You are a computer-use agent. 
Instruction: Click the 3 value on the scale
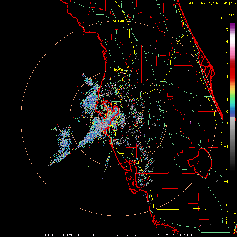click(x=227, y=76)
